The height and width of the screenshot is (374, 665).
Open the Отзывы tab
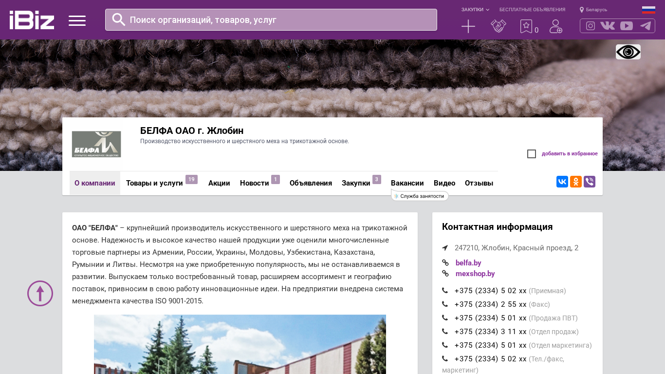pos(479,183)
